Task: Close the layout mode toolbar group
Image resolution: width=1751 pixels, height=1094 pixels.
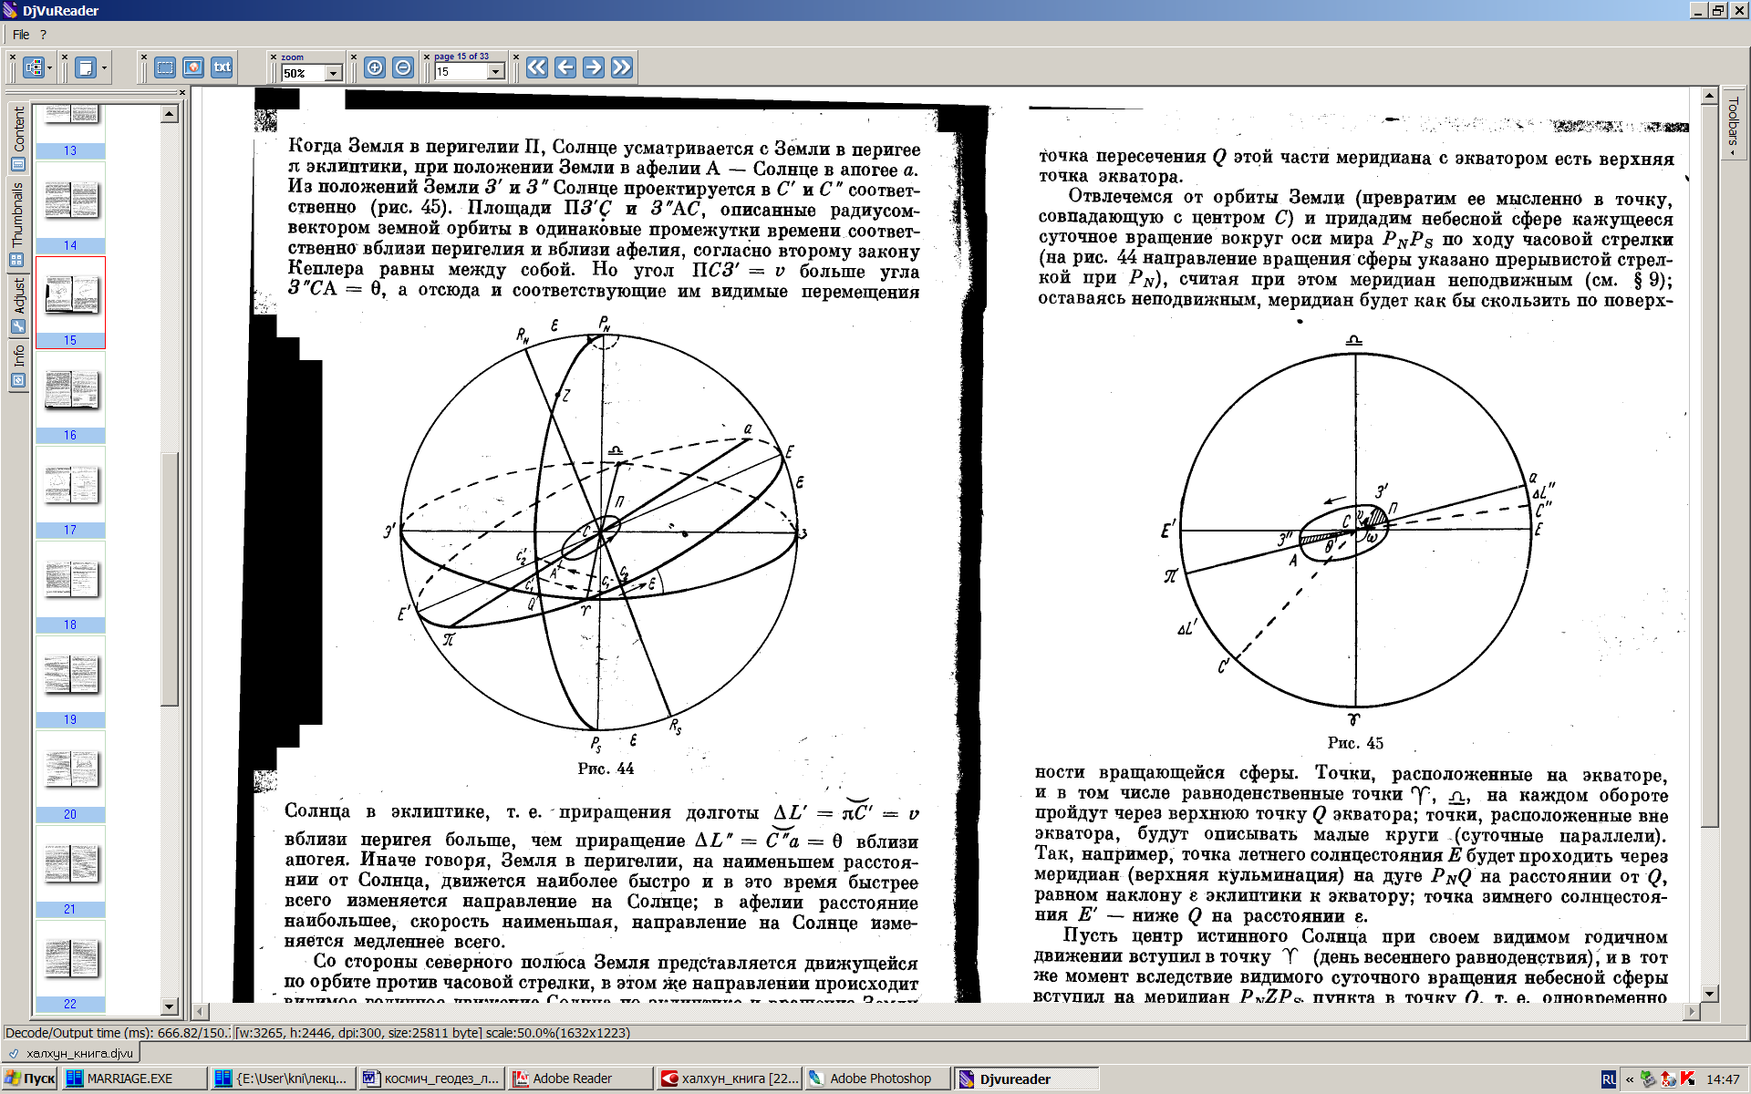Action: tap(13, 57)
